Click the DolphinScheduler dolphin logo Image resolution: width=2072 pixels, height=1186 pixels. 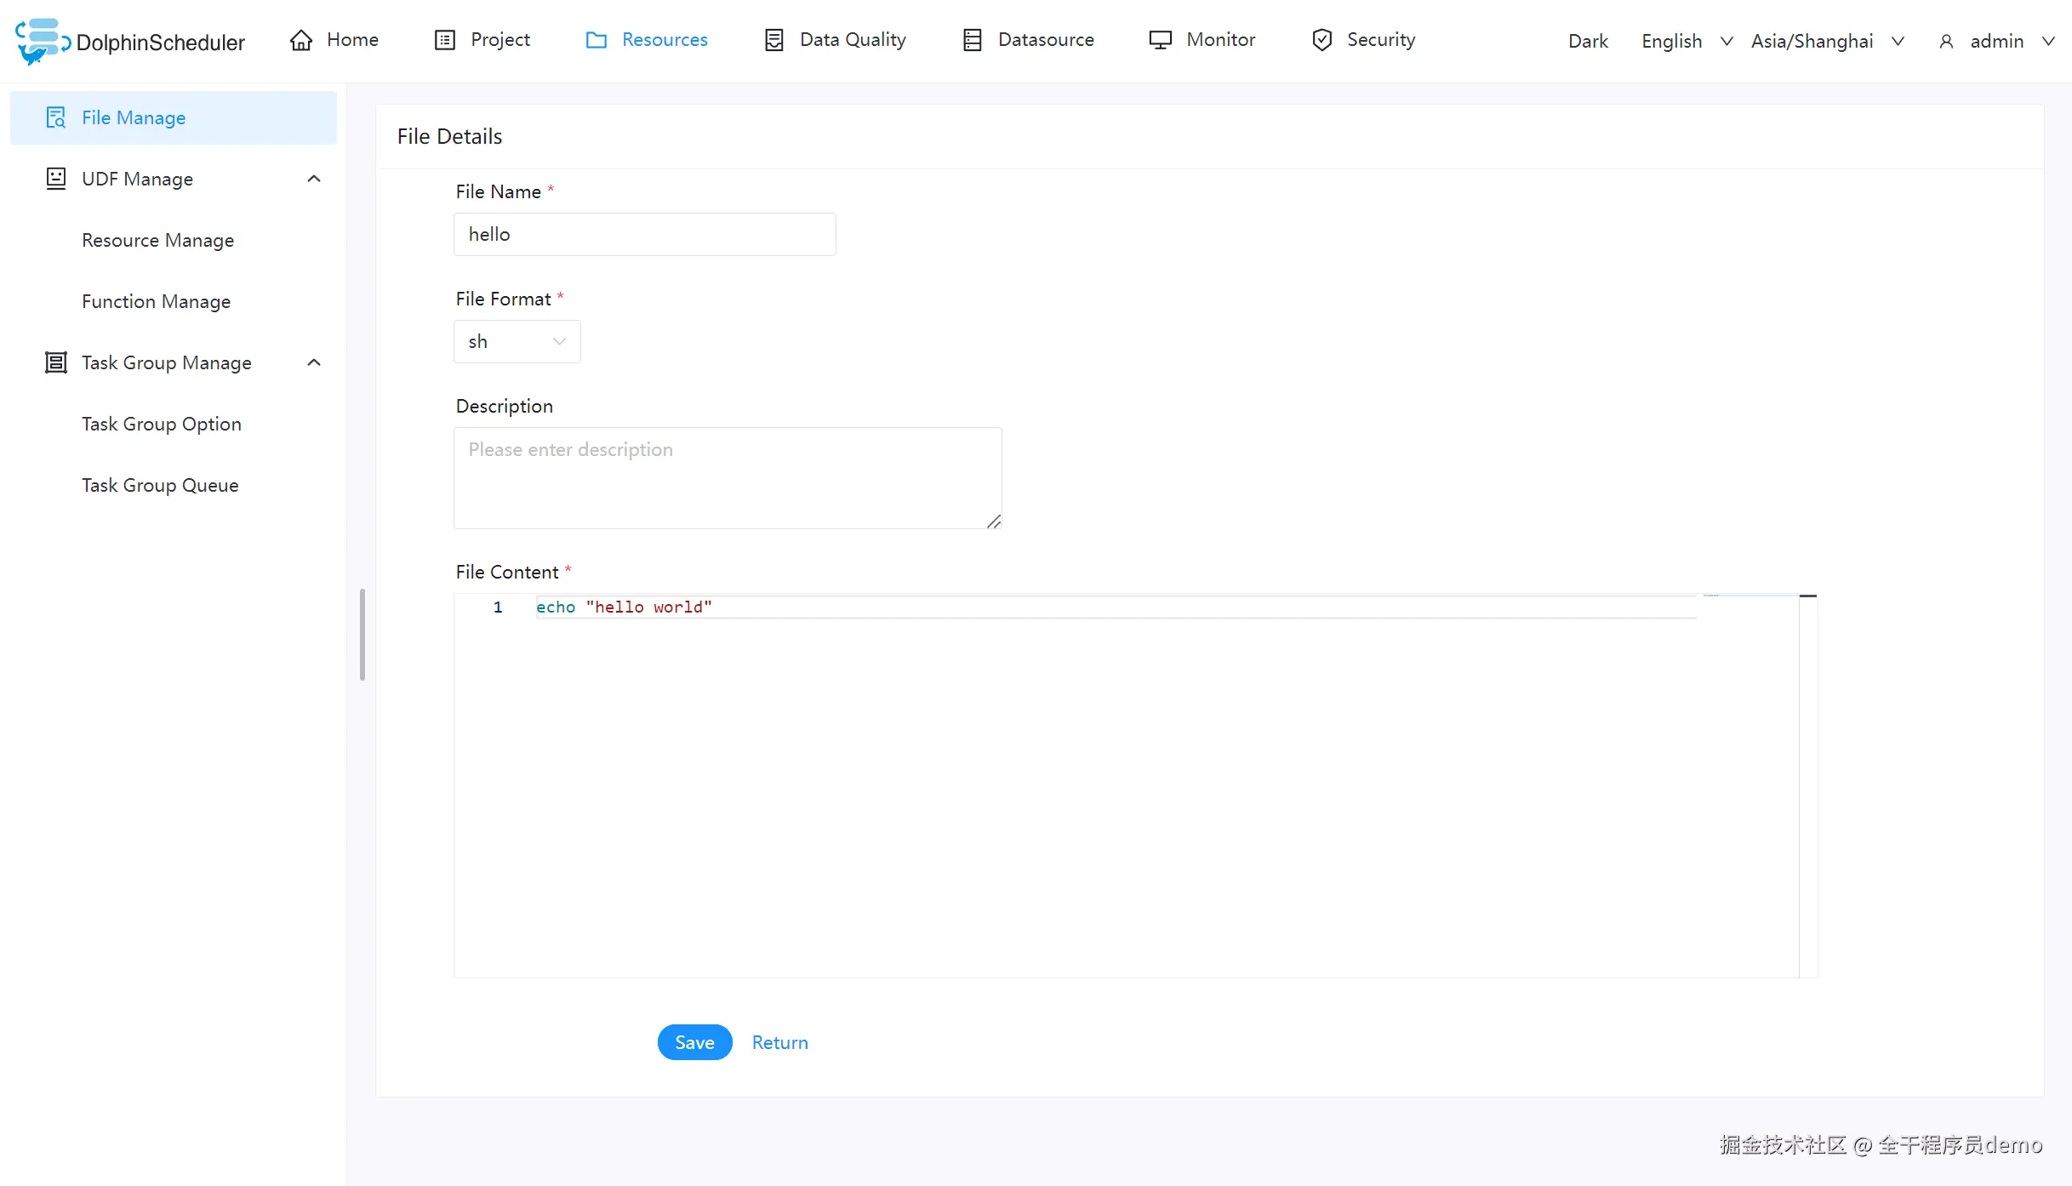[x=41, y=41]
